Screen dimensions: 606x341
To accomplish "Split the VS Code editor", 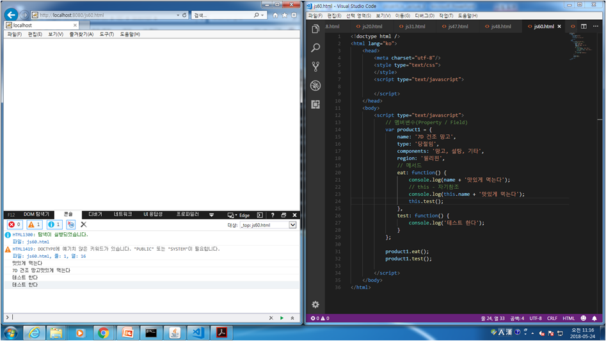I will click(584, 26).
